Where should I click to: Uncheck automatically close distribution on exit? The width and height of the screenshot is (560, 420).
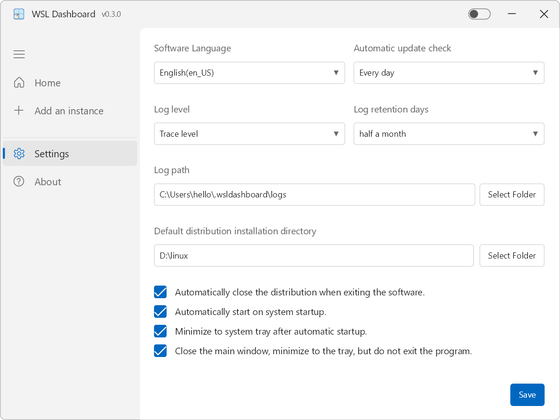pyautogui.click(x=161, y=292)
